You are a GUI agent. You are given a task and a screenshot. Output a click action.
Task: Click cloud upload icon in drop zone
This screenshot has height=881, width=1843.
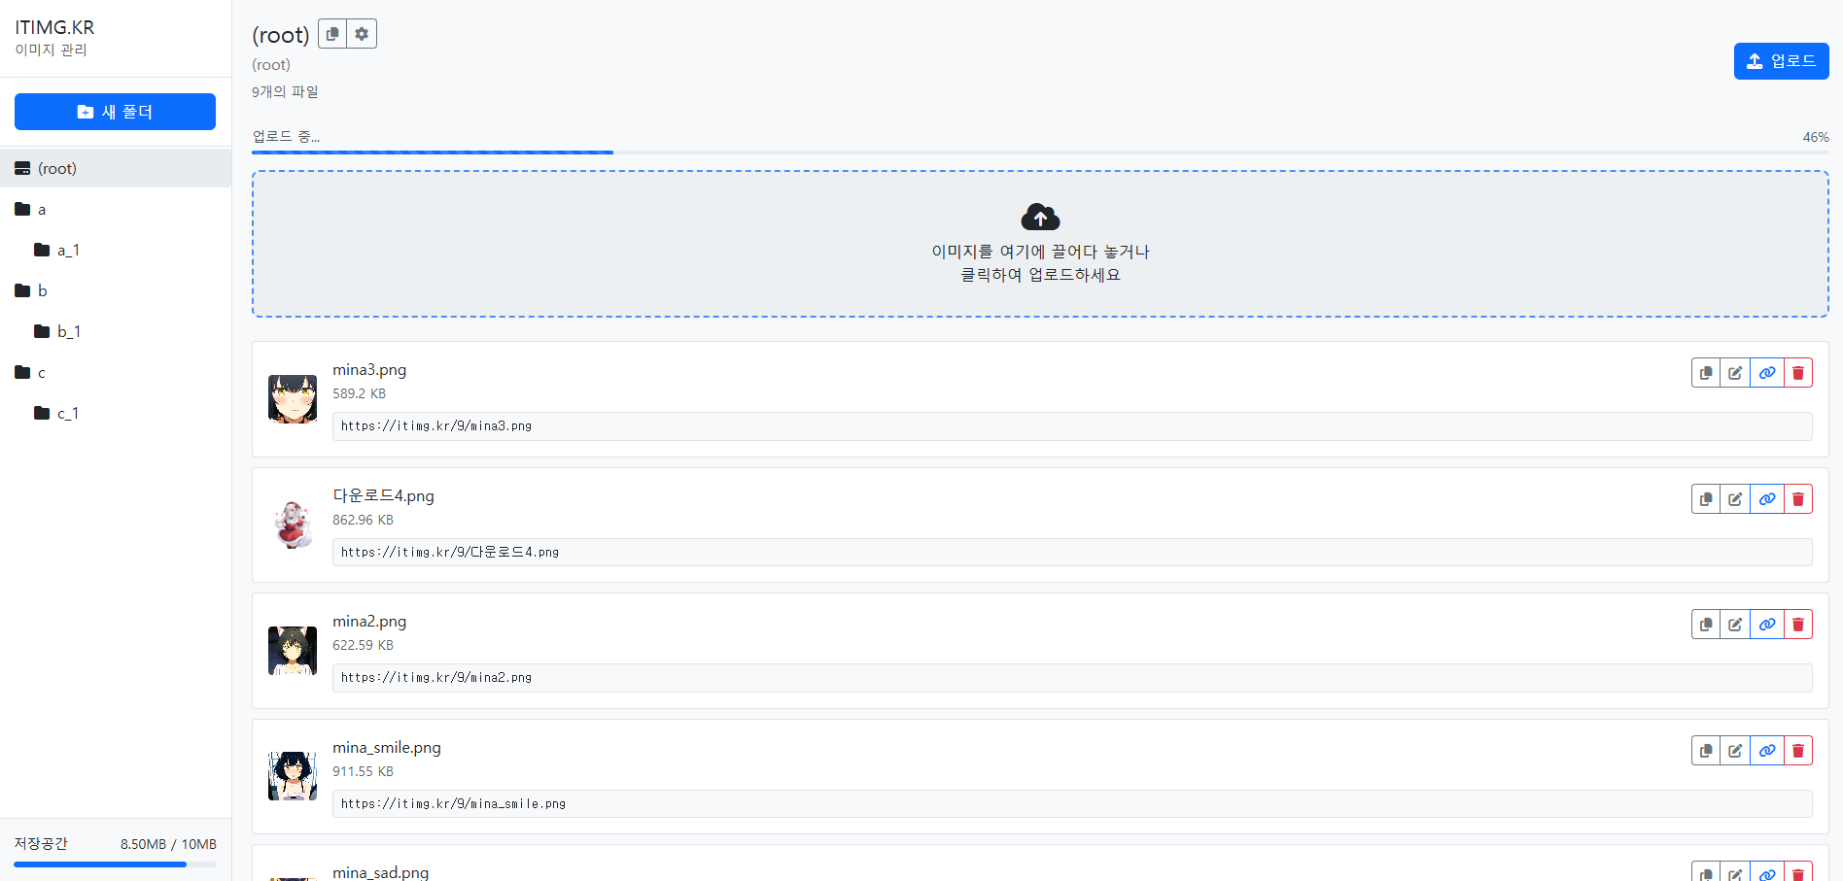click(1040, 217)
